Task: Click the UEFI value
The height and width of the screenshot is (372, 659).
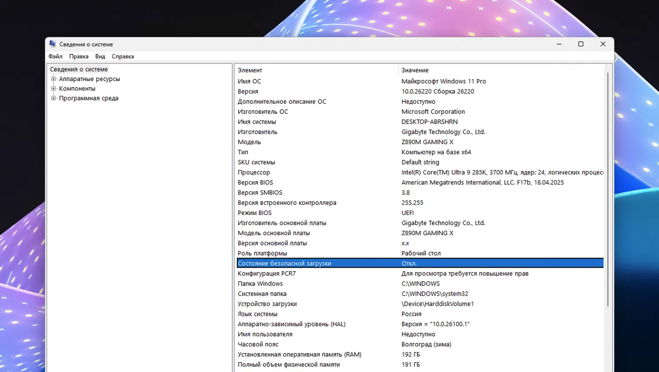Action: pos(407,212)
